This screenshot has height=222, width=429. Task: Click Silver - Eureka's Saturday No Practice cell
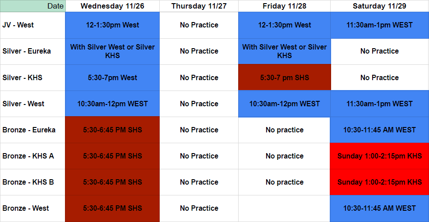(x=379, y=51)
